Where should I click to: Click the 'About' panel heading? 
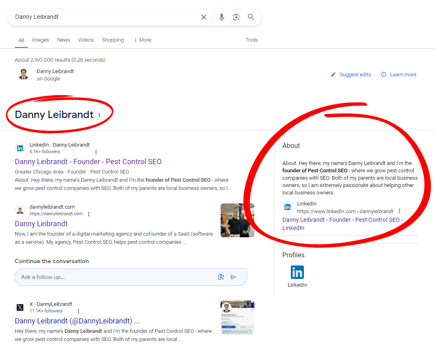point(291,146)
